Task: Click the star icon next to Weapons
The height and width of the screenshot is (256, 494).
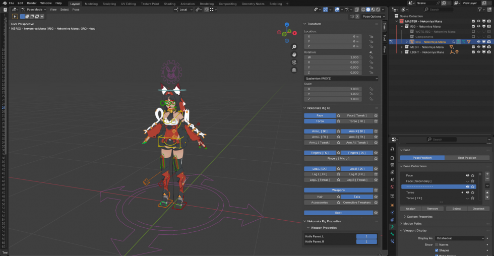Action: [376, 190]
